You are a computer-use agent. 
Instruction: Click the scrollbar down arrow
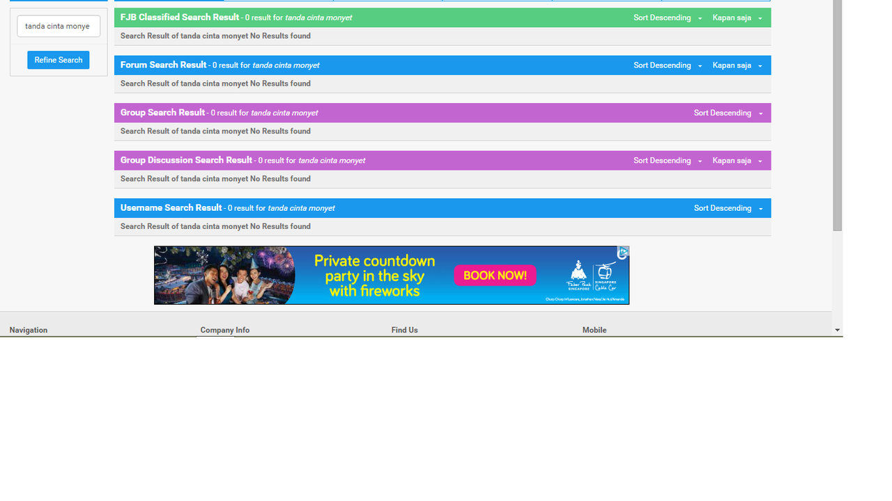click(838, 331)
